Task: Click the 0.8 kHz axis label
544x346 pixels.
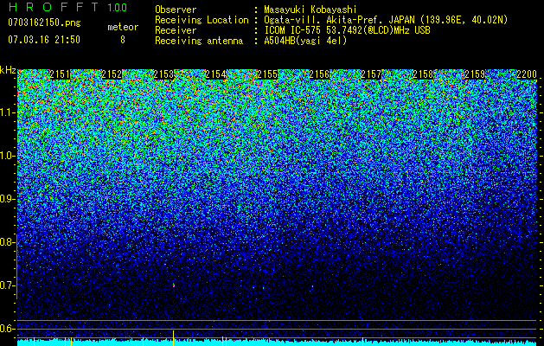Action: point(7,242)
